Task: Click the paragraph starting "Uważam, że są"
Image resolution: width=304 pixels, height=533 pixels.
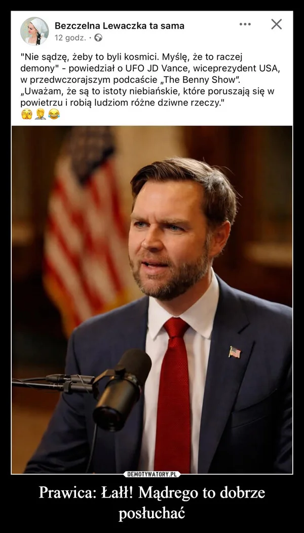Action: point(147,97)
